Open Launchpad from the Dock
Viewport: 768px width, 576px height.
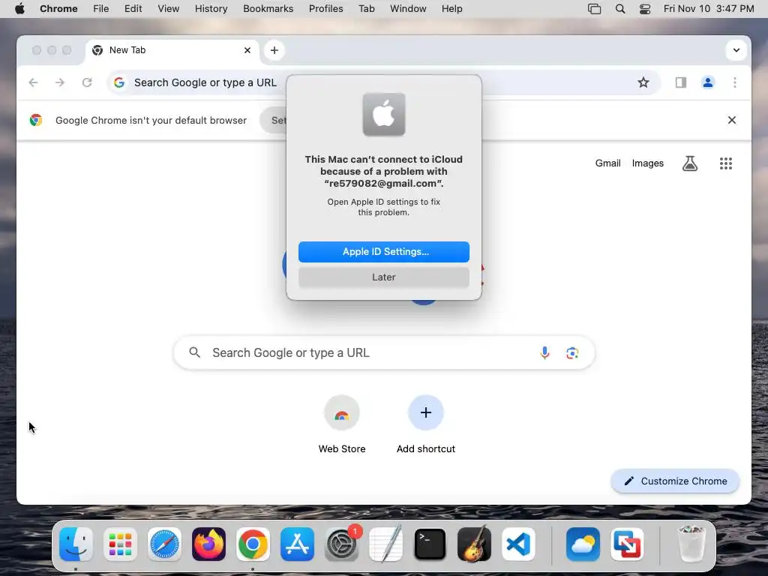point(120,544)
